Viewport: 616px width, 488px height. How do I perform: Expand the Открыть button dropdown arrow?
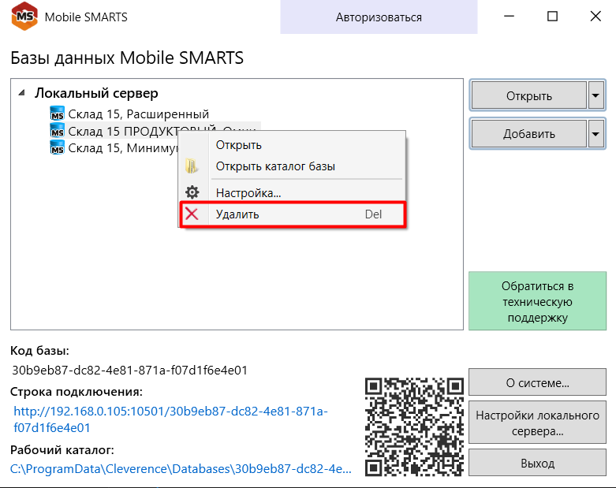(x=595, y=96)
